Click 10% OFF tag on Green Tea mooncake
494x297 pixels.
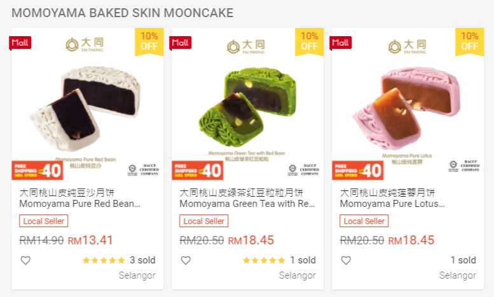click(x=310, y=41)
